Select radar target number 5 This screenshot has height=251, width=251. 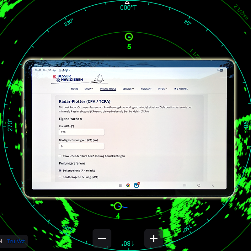pyautogui.click(x=129, y=37)
